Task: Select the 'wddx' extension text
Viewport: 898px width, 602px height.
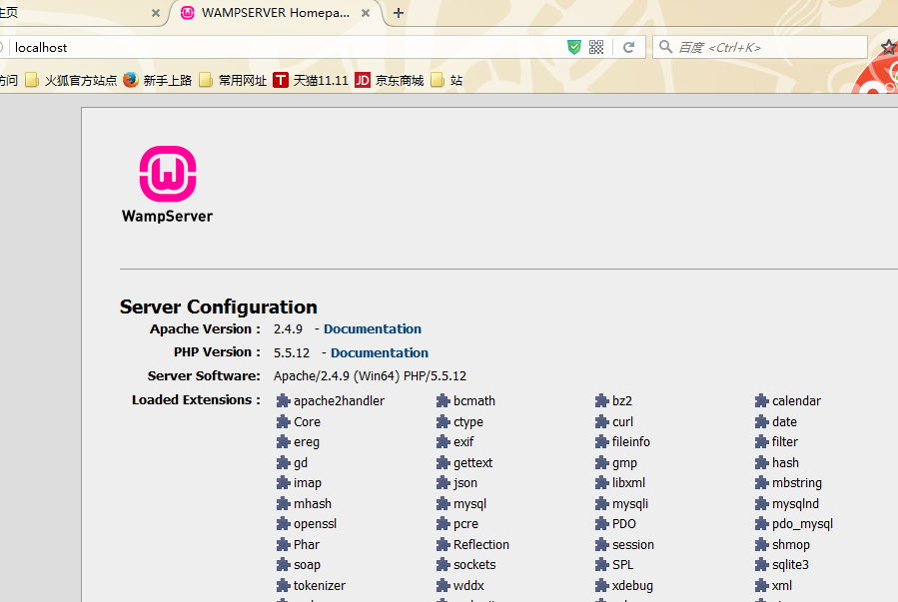Action: pyautogui.click(x=468, y=585)
